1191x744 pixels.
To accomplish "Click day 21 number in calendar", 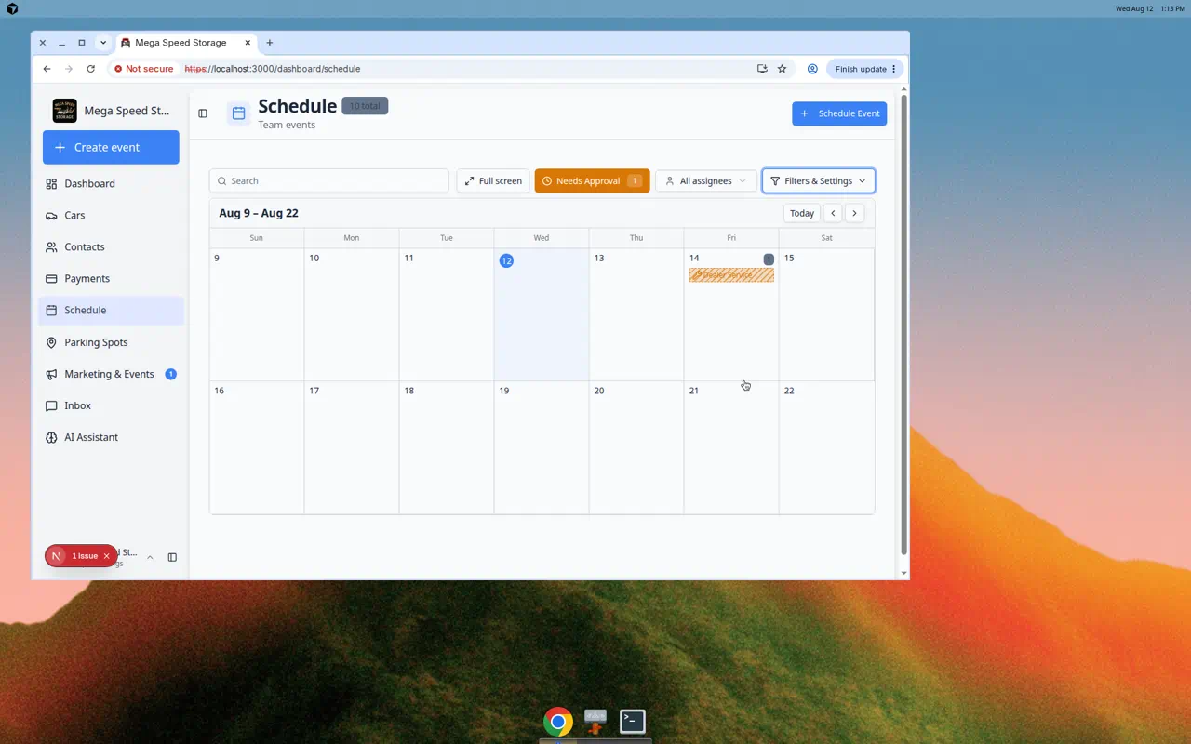I will (x=694, y=391).
